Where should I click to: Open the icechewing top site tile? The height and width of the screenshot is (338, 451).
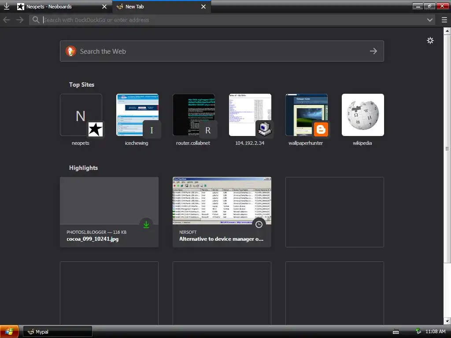click(137, 115)
